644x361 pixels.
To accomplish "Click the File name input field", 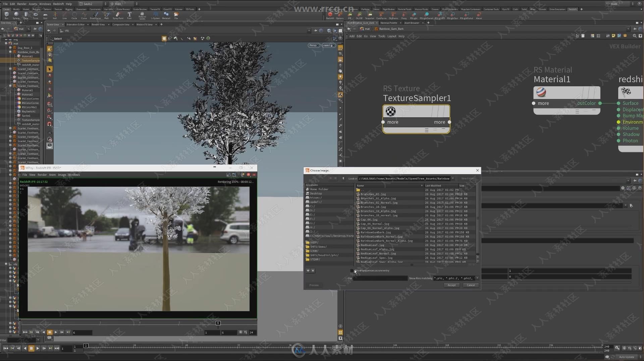I will 380,278.
